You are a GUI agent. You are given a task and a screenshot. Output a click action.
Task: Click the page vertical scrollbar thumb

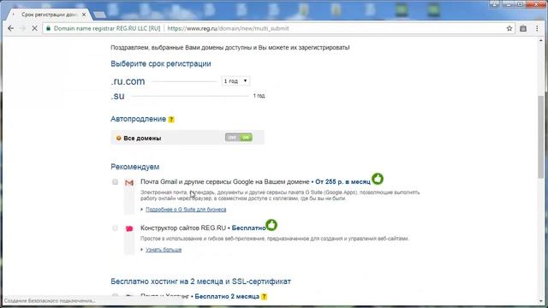[x=540, y=136]
